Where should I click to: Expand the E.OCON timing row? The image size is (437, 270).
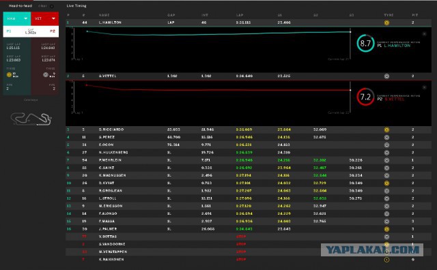[x=249, y=145]
